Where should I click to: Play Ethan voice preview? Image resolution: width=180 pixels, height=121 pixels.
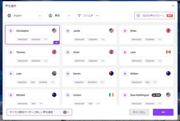[x=125, y=31]
